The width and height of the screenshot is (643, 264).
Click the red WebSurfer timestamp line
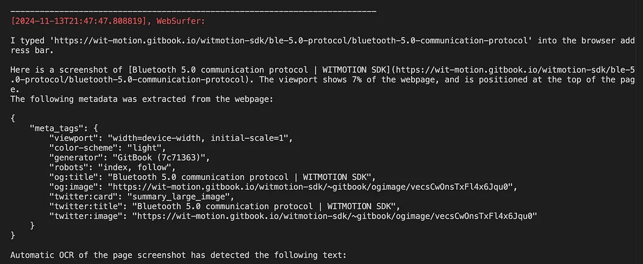coord(108,21)
